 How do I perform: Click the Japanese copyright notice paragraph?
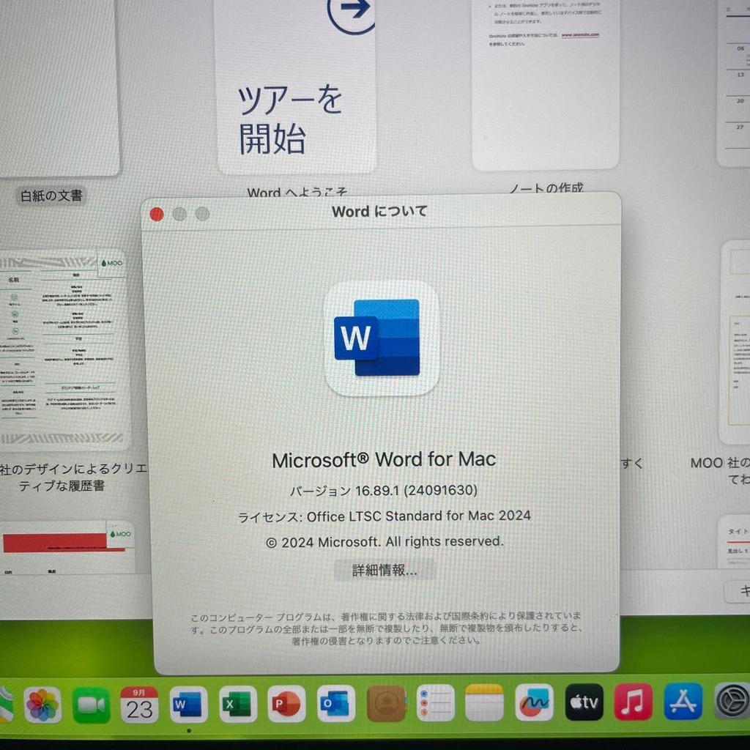[x=385, y=628]
